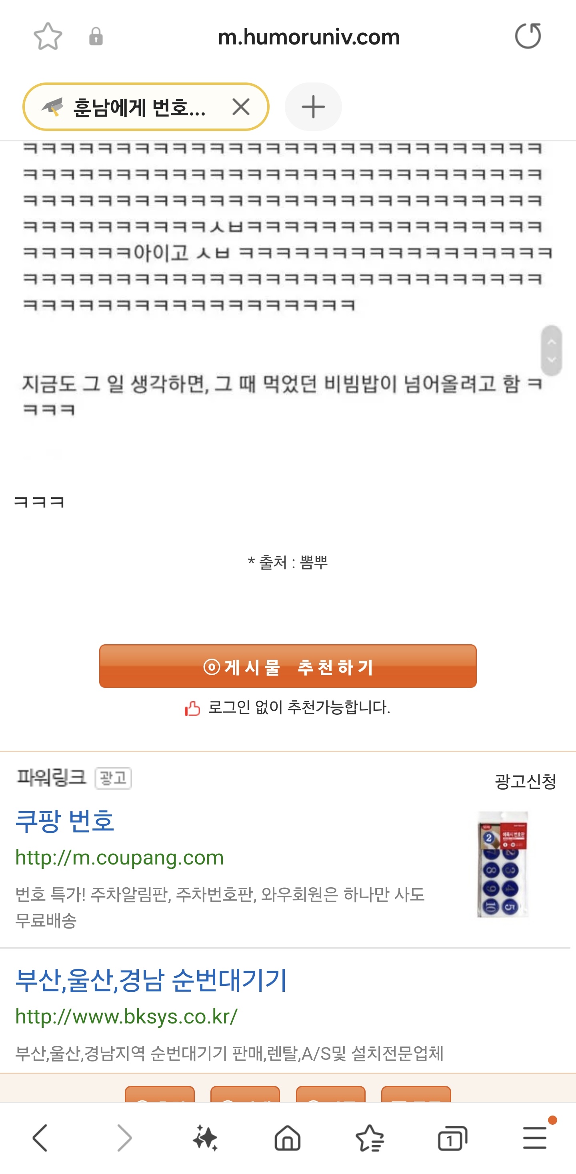The image size is (576, 1174).
Task: Open the hamburger menu
Action: 534,1138
